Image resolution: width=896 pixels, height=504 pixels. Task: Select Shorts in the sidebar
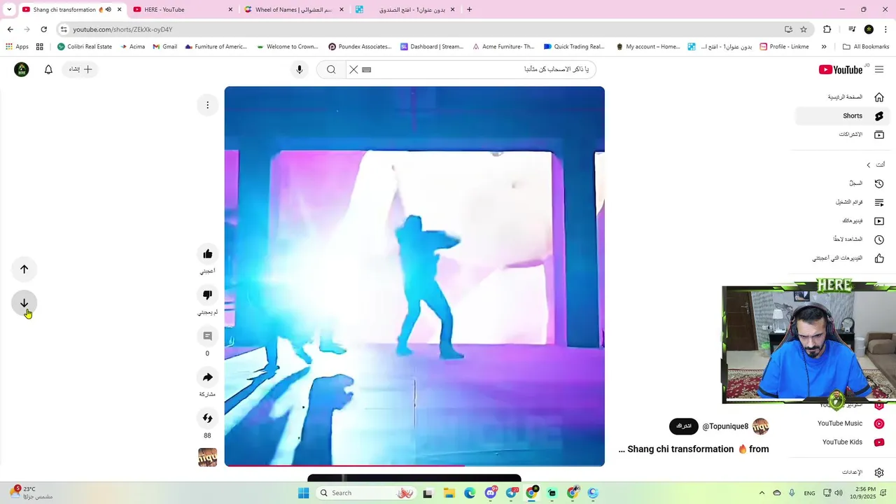843,116
